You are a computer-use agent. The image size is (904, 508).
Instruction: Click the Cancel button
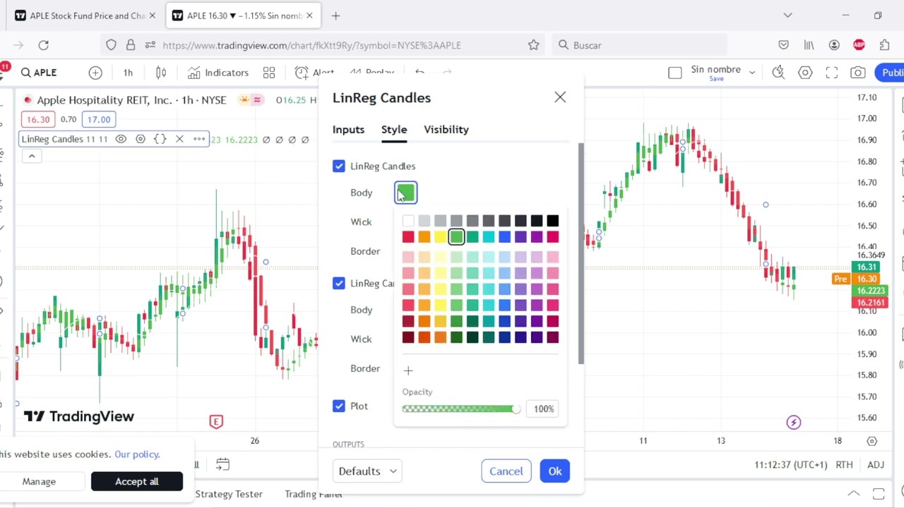tap(506, 471)
